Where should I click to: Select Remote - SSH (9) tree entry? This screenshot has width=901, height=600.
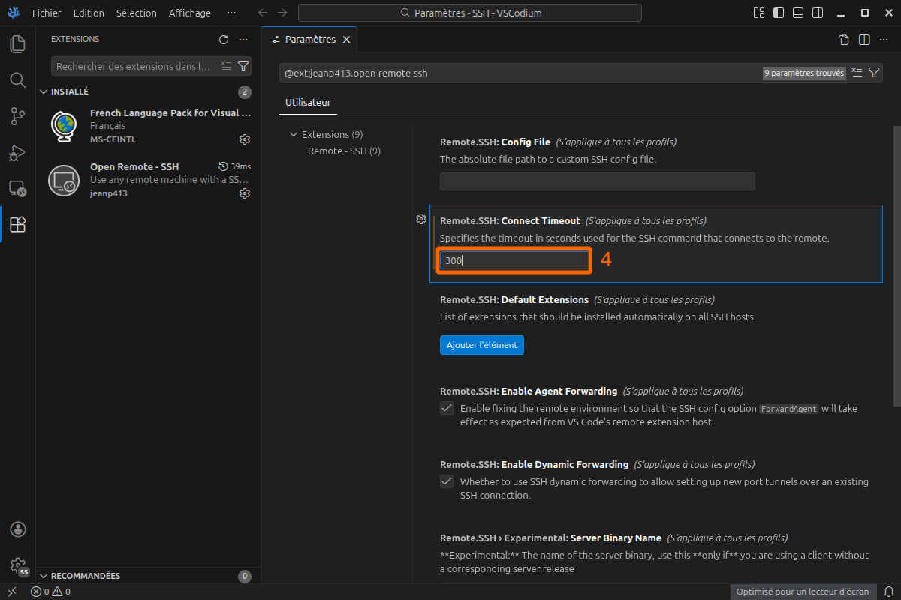(344, 151)
